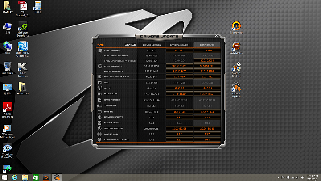This screenshot has width=321, height=181.
Task: Click the BIOS EC icon
Action: click(x=100, y=112)
